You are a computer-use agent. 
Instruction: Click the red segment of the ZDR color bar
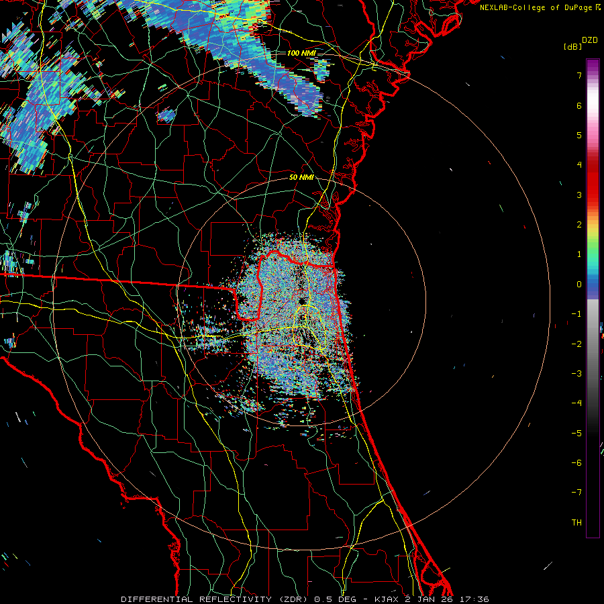[593, 181]
